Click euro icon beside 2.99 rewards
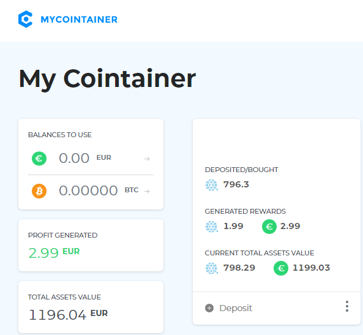 tap(269, 227)
